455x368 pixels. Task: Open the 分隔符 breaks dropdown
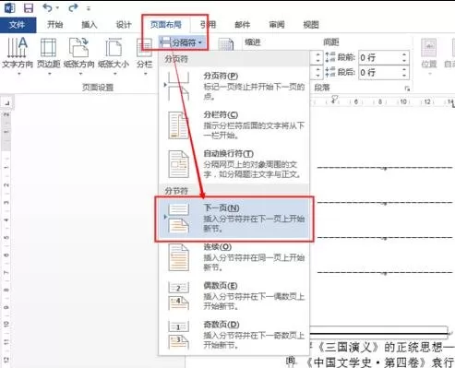[x=182, y=42]
